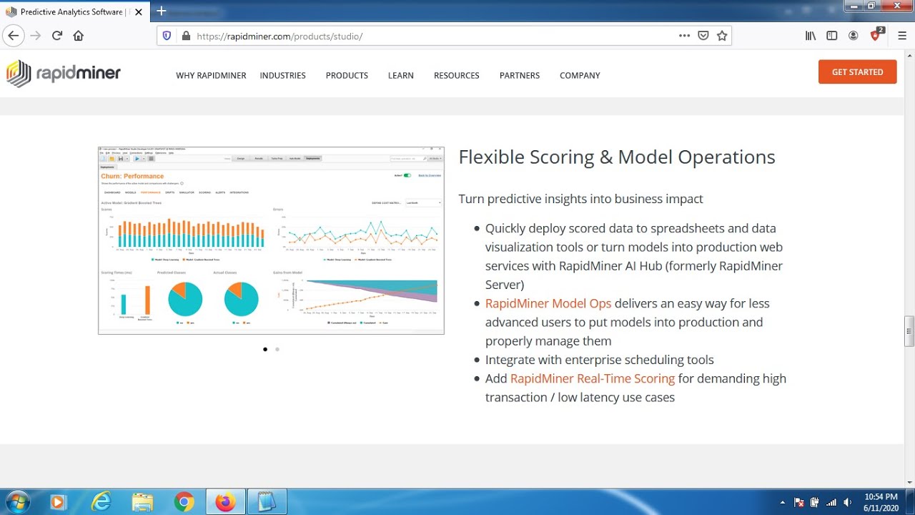The image size is (915, 515).
Task: Click the scrollbar up arrow
Action: click(x=909, y=55)
